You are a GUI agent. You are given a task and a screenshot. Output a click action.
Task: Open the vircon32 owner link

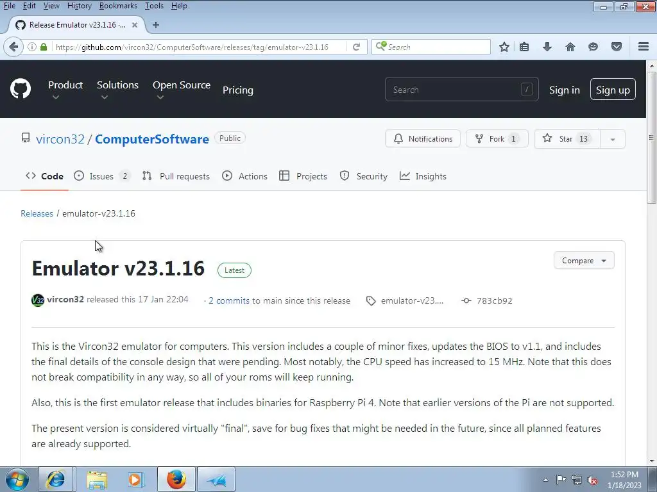click(60, 139)
